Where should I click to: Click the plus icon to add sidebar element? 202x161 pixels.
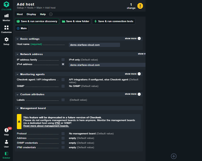174,156
